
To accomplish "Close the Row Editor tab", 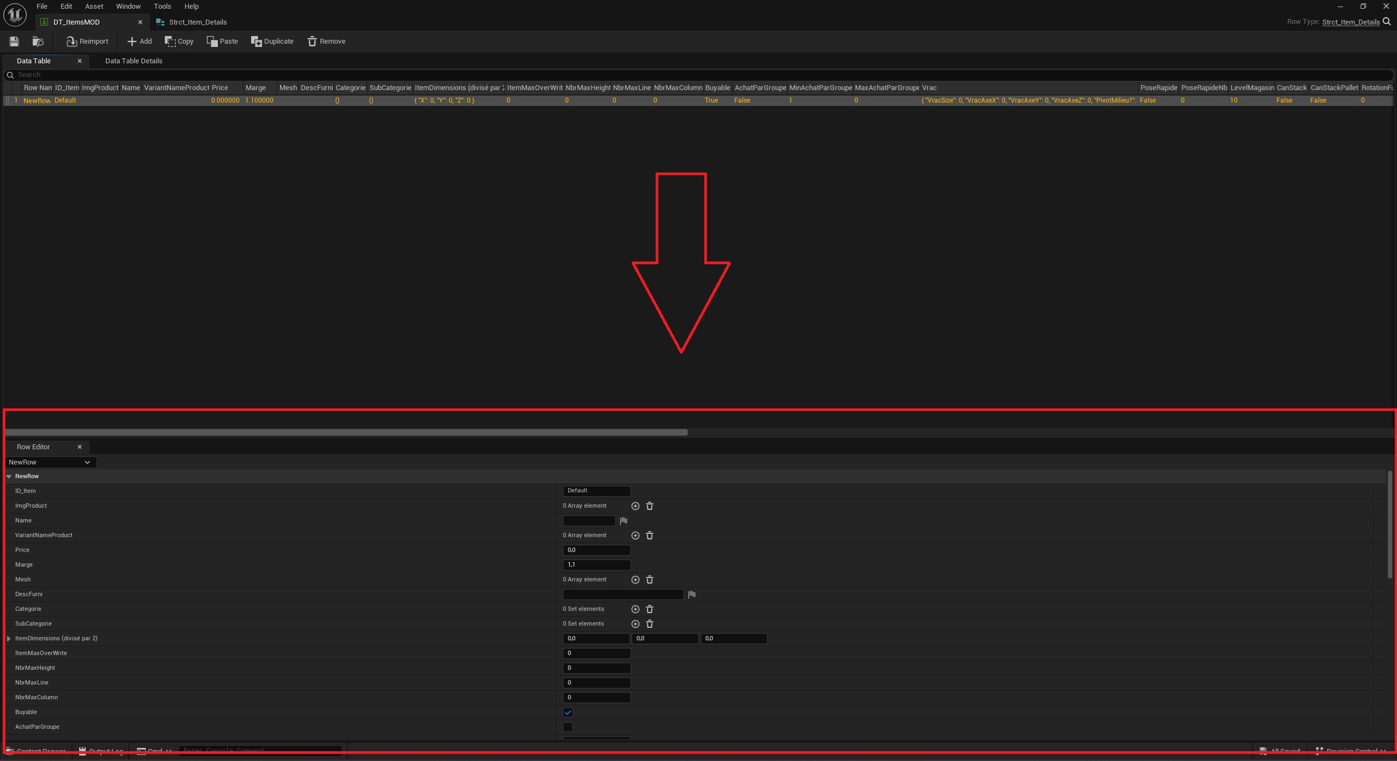I will (80, 447).
